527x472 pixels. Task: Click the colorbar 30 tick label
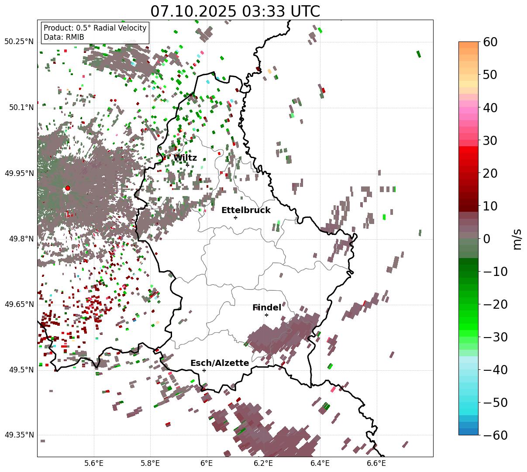tap(490, 140)
